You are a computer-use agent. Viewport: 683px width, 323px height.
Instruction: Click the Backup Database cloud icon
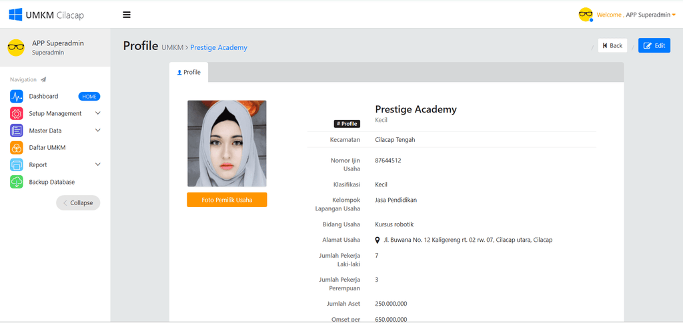tap(17, 182)
